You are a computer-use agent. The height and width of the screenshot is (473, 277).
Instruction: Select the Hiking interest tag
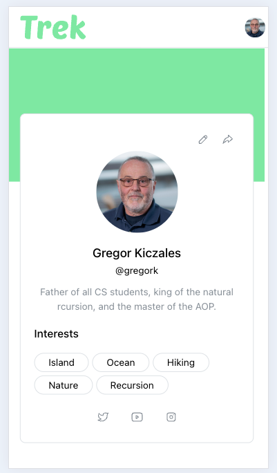(x=181, y=362)
